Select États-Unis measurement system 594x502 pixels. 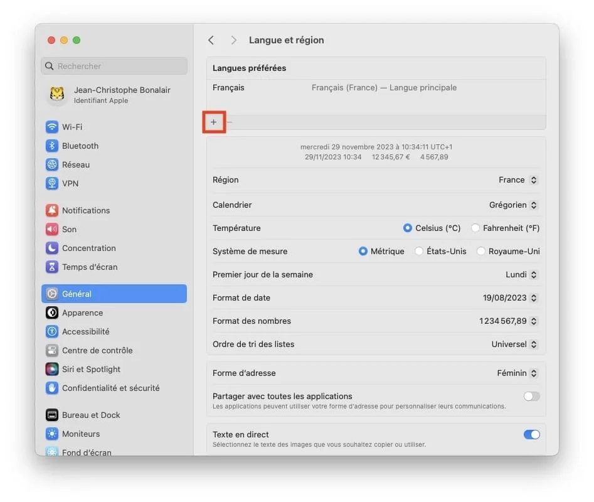point(418,251)
